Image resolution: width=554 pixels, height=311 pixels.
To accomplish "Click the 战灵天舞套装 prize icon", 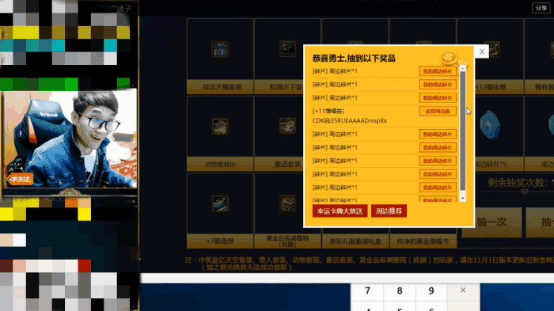I will click(220, 49).
